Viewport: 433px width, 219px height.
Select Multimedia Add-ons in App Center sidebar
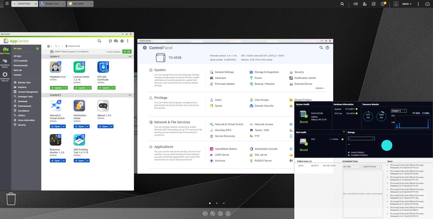click(x=5, y=77)
